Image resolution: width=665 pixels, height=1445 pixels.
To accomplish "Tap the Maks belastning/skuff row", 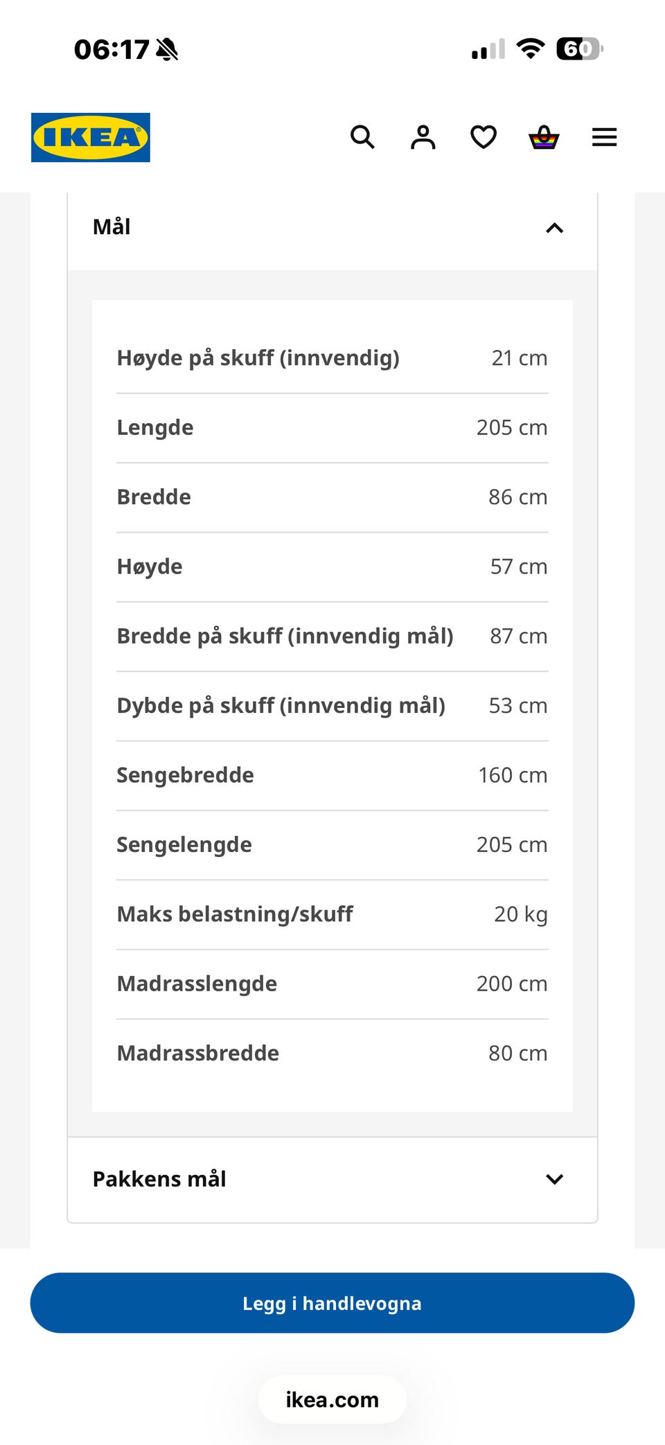I will pyautogui.click(x=332, y=914).
